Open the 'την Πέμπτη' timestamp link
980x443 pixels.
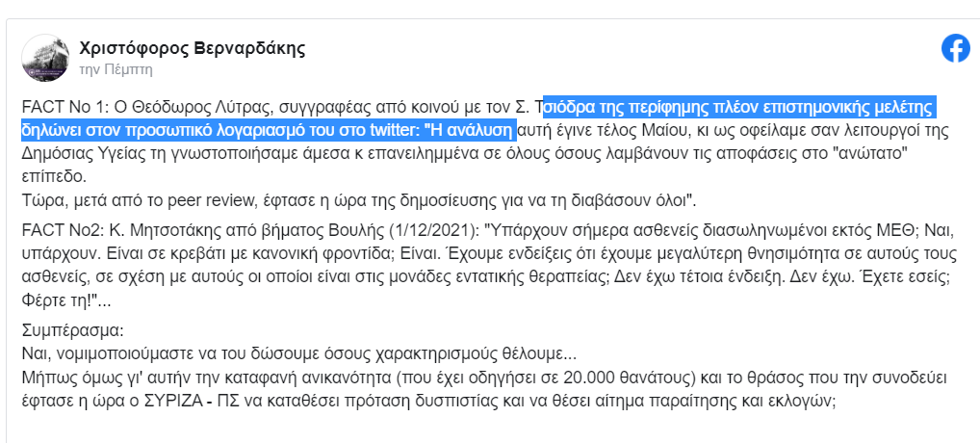[116, 69]
